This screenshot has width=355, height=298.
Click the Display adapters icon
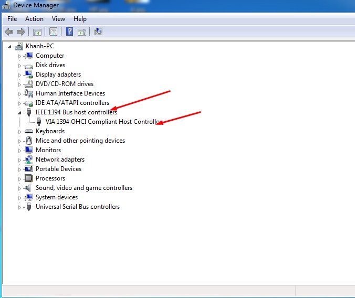click(x=29, y=74)
